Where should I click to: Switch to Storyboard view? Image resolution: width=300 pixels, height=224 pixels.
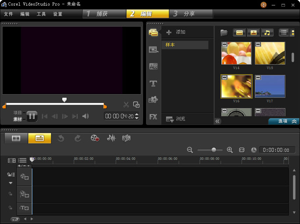[16, 138]
